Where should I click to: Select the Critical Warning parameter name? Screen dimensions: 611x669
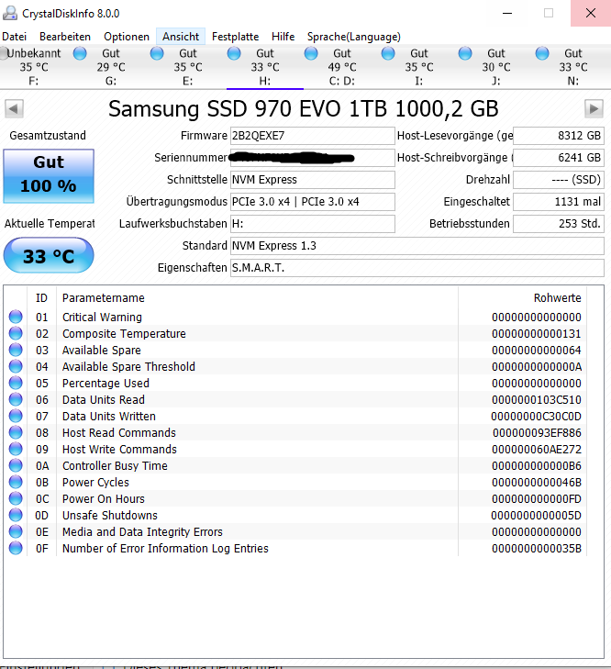click(102, 317)
